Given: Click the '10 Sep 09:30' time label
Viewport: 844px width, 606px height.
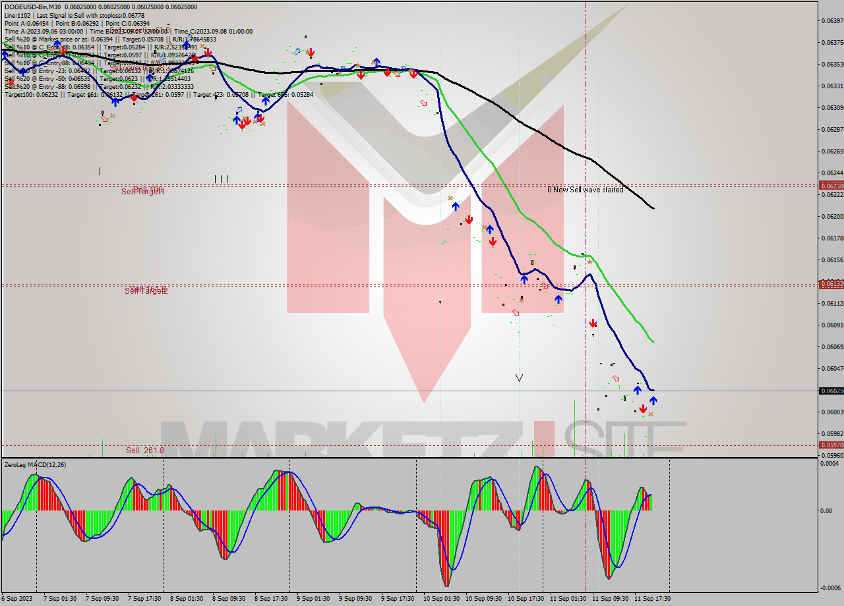Looking at the screenshot, I should 483,599.
